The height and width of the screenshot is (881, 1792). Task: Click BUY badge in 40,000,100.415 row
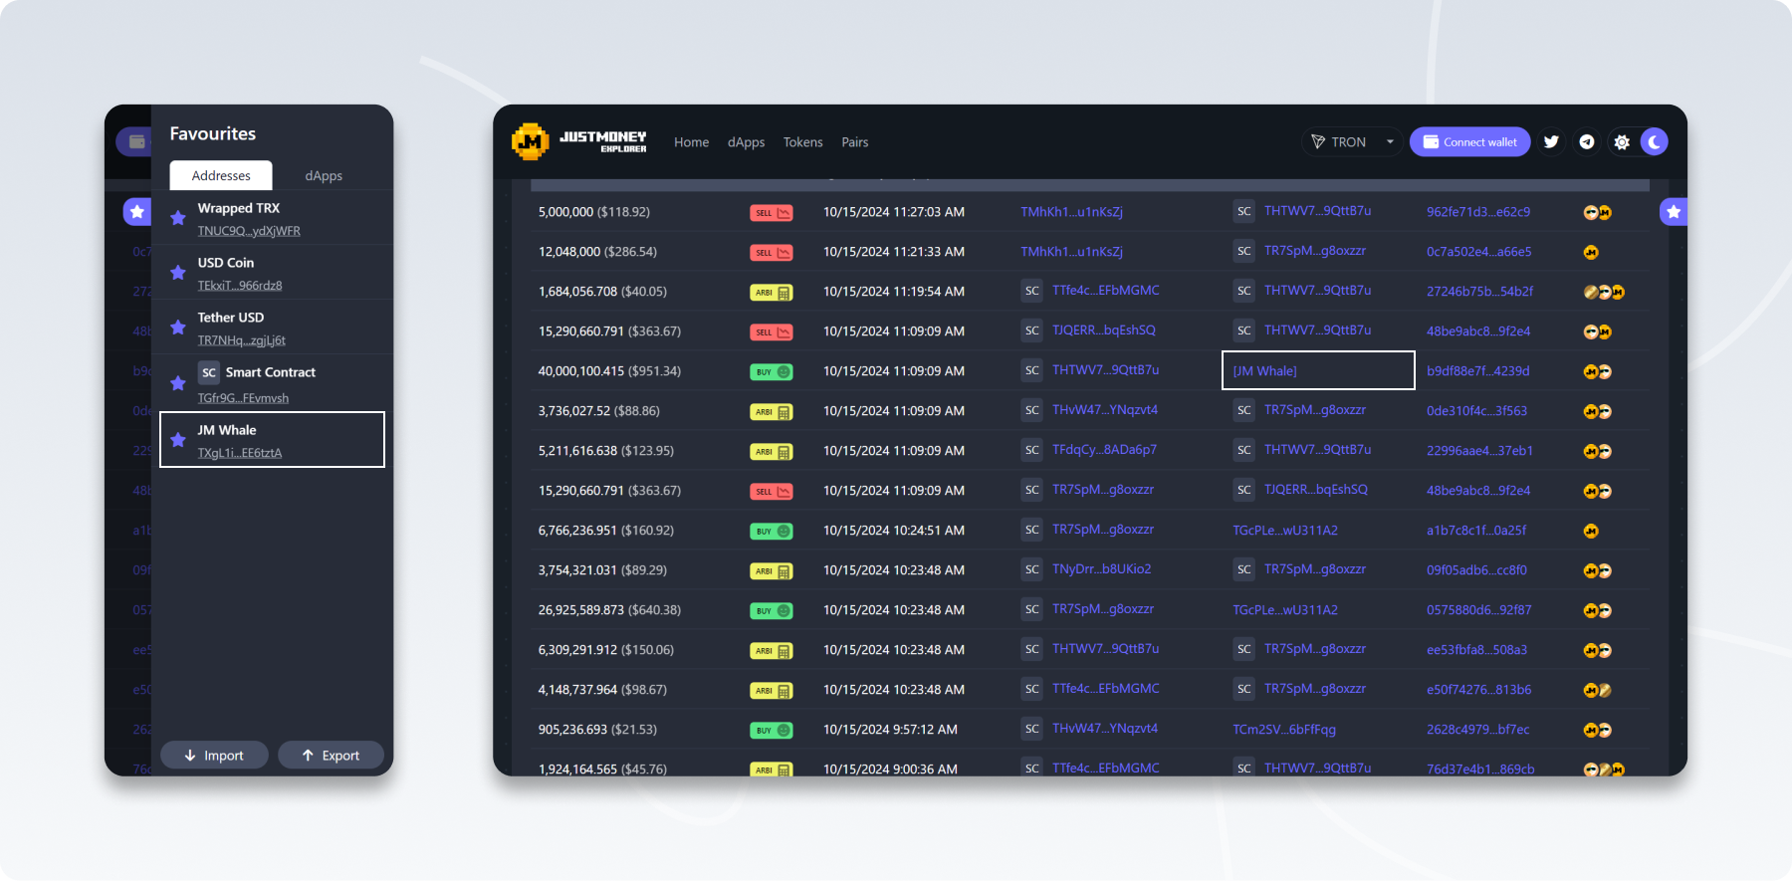[772, 372]
